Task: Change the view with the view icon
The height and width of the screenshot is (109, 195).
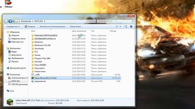Action: 117,26
